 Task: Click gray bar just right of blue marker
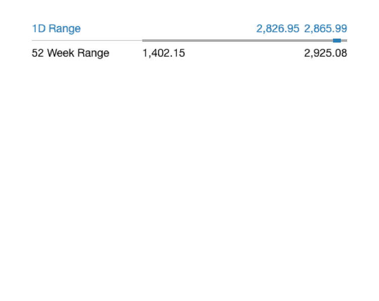point(344,40)
